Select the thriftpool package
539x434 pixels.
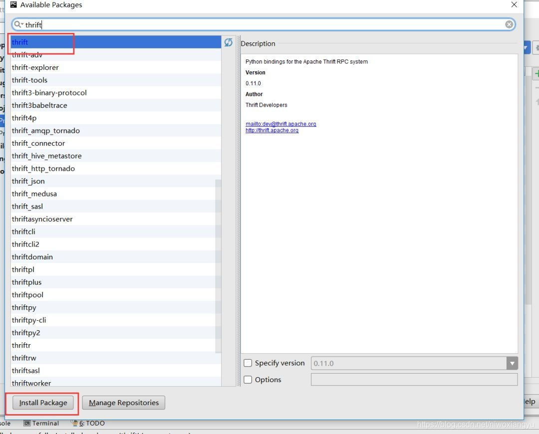116,295
